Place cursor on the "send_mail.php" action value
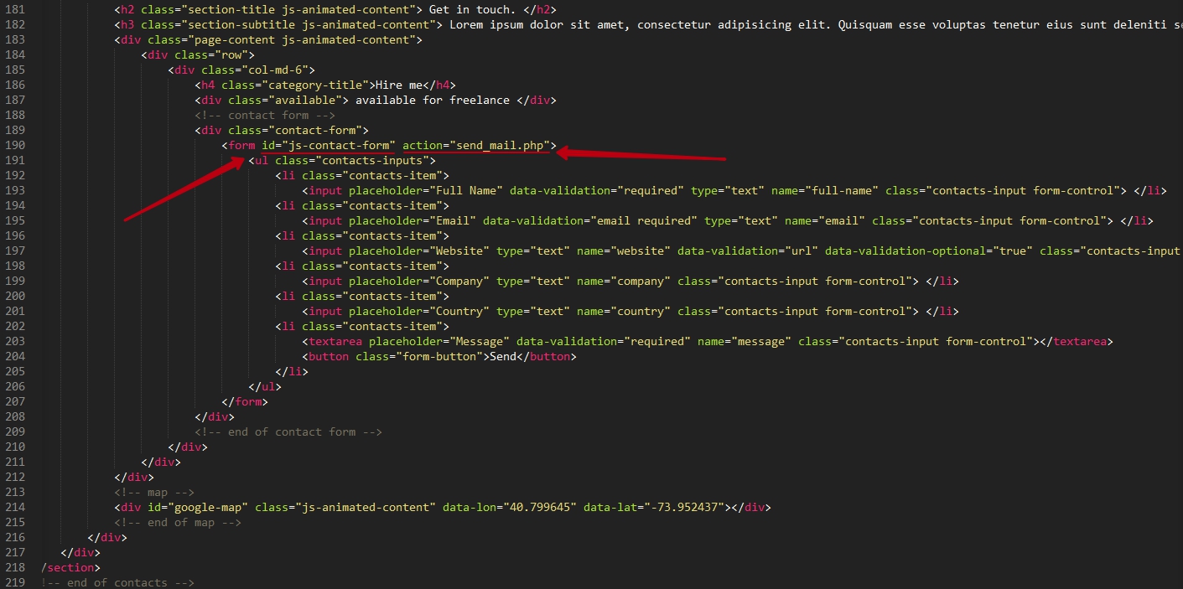Viewport: 1183px width, 589px height. [x=500, y=145]
